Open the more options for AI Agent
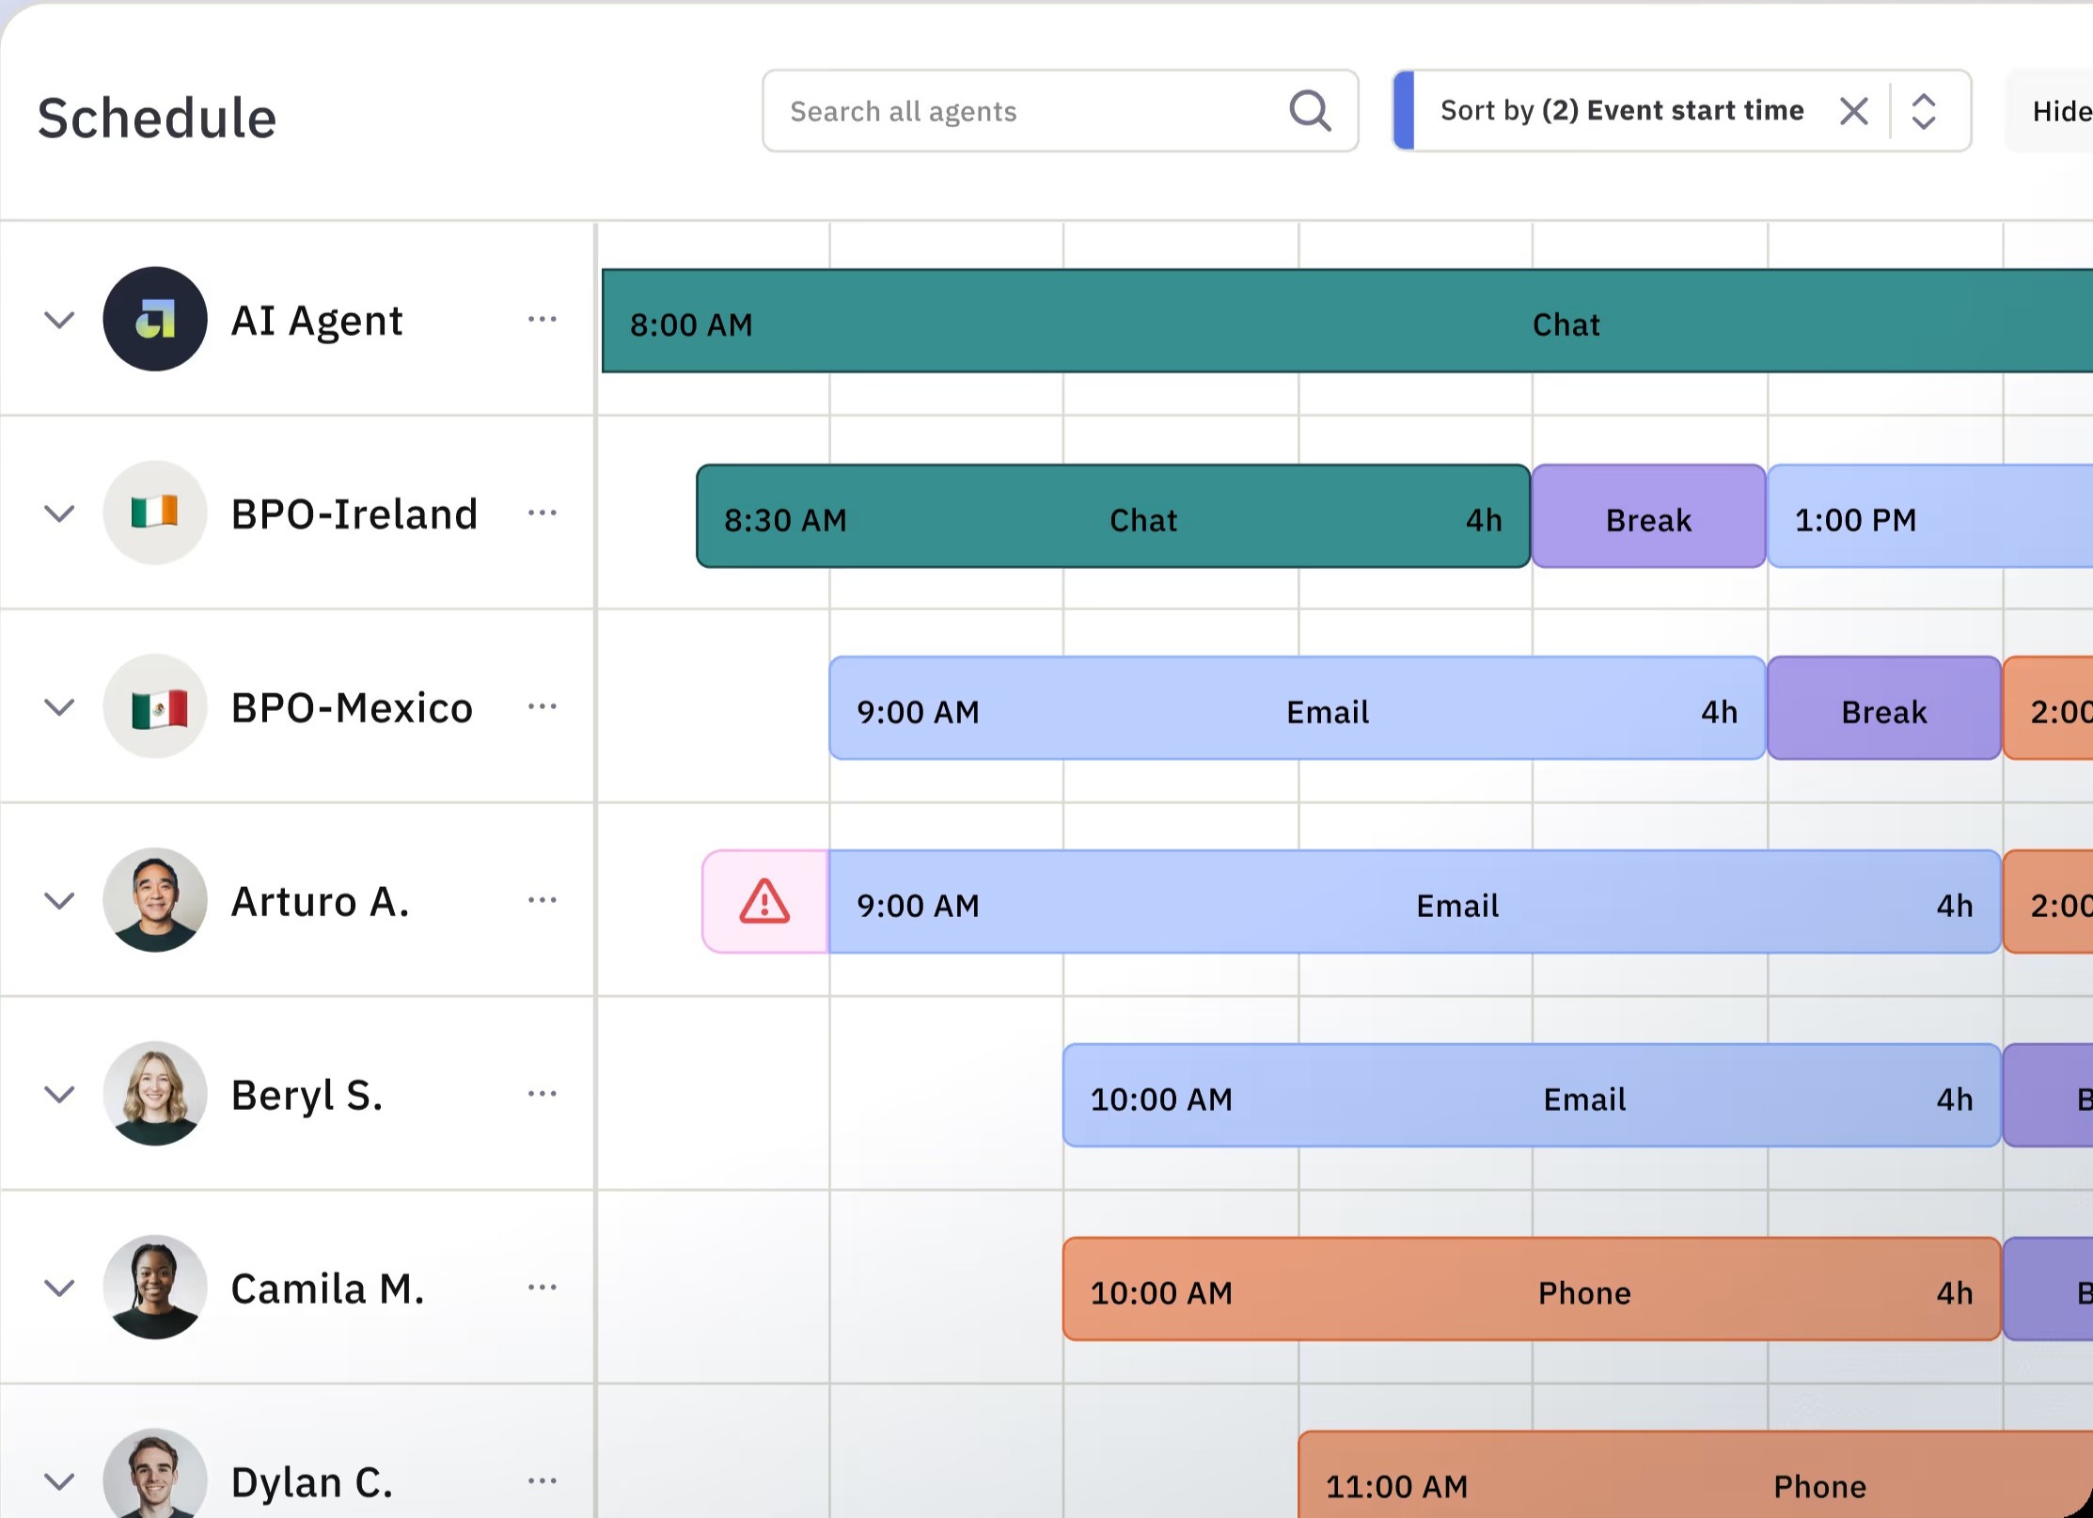The width and height of the screenshot is (2093, 1518). 542,320
